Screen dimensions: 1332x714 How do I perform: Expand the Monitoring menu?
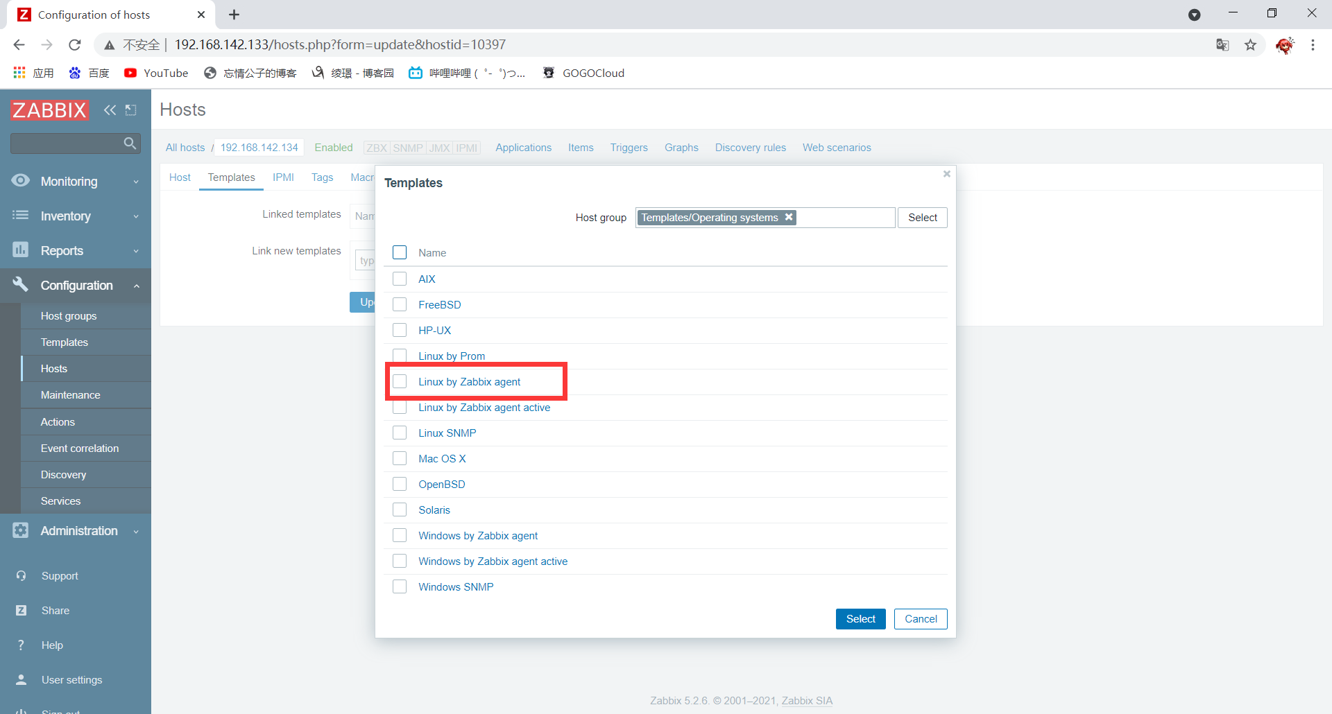pos(76,181)
